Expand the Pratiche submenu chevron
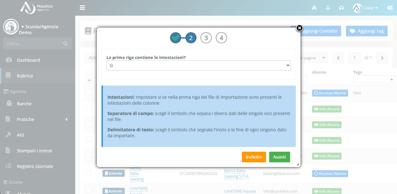The height and width of the screenshot is (194, 397). click(66, 119)
